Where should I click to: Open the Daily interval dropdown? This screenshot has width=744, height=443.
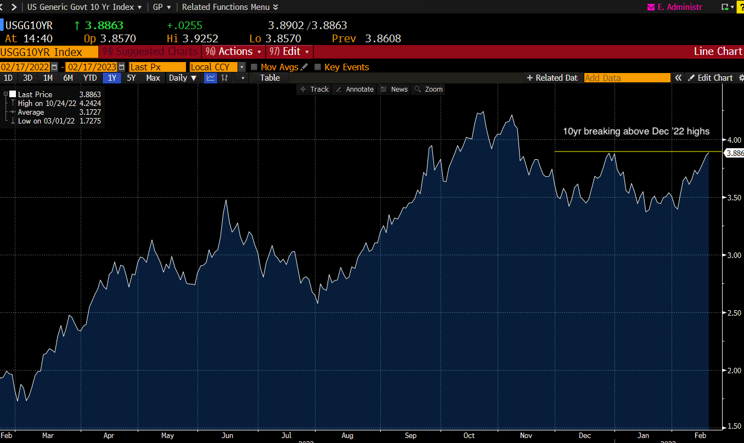click(x=182, y=78)
